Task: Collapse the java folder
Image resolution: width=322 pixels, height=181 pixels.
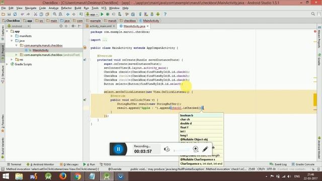Action: [12, 41]
